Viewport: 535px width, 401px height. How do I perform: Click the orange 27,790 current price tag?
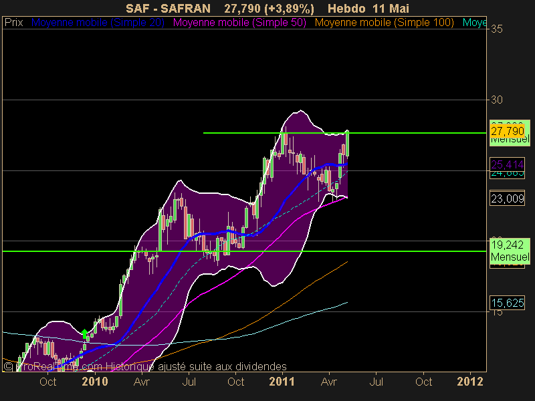508,131
